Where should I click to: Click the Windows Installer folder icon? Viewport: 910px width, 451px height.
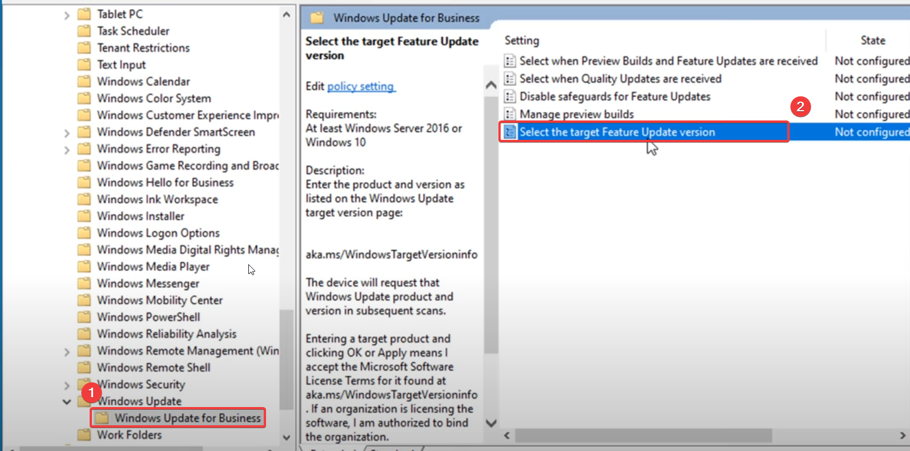tap(84, 216)
